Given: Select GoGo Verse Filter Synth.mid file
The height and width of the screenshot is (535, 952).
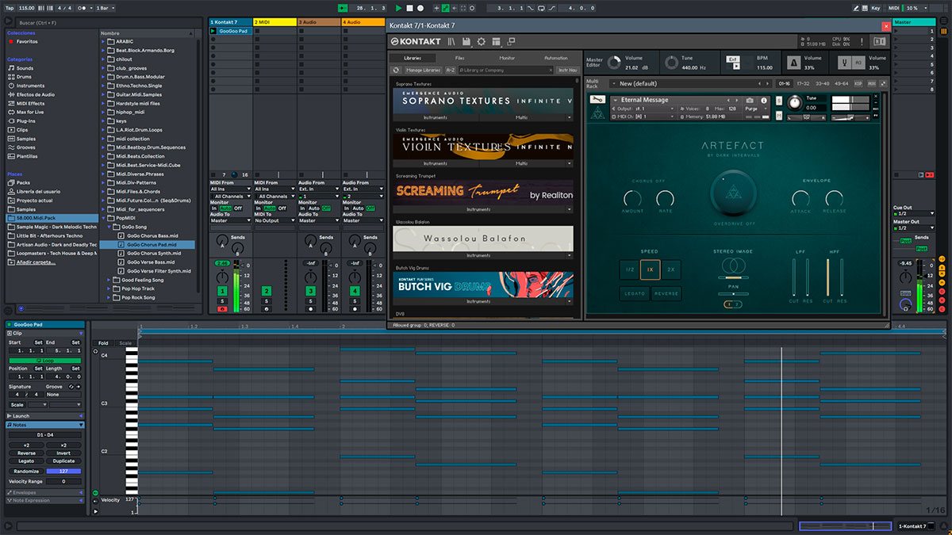Looking at the screenshot, I should (154, 271).
